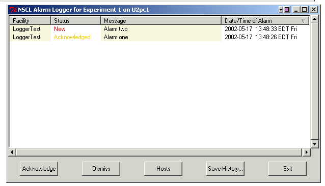Select LoggerTest facility in Alarm one row
325x186 pixels.
26,37
